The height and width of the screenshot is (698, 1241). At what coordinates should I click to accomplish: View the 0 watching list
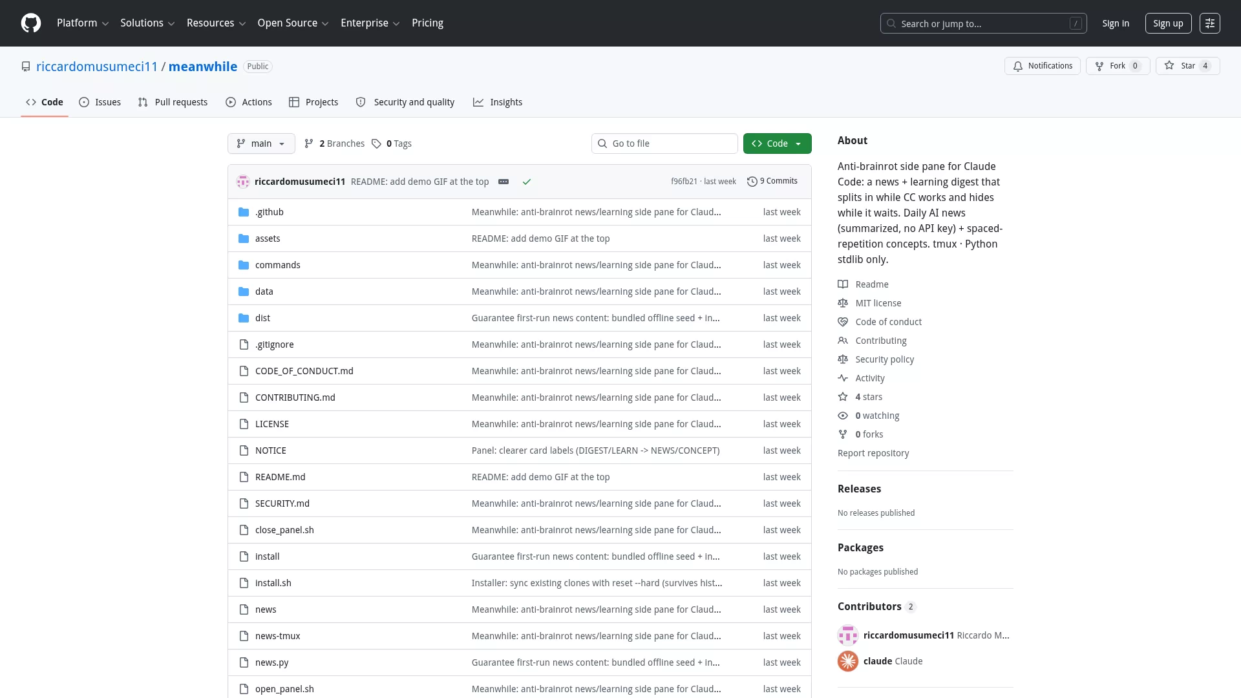(869, 416)
